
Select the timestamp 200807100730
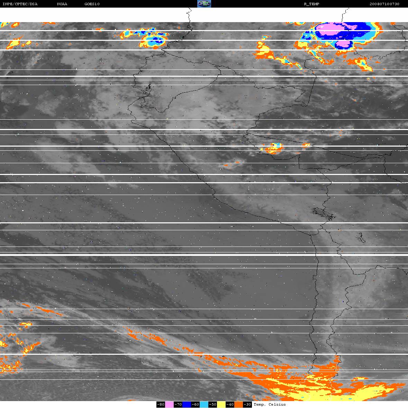point(384,4)
